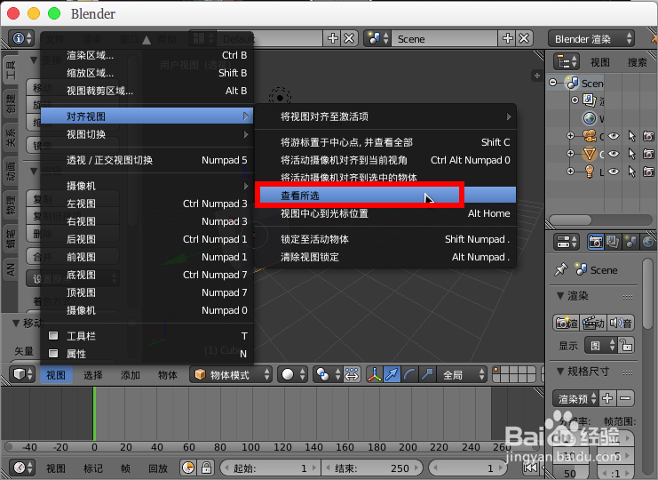The image size is (658, 480).
Task: Open the Object Mode dropdown
Action: [x=231, y=374]
